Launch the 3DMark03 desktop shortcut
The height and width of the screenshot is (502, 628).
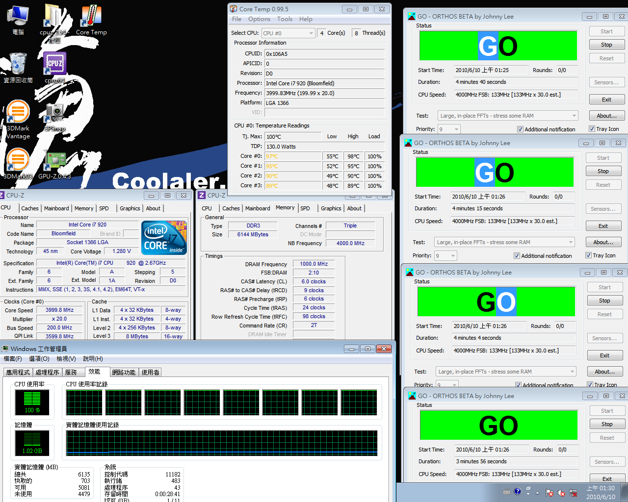pos(18,164)
